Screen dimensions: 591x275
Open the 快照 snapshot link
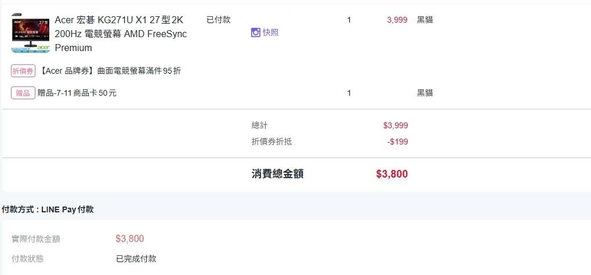click(270, 32)
